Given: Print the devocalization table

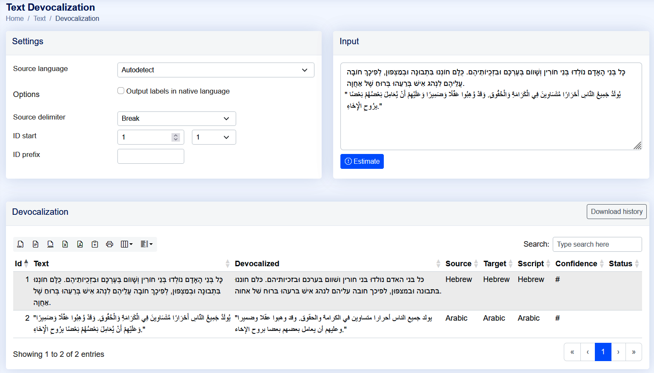Looking at the screenshot, I should tap(110, 244).
